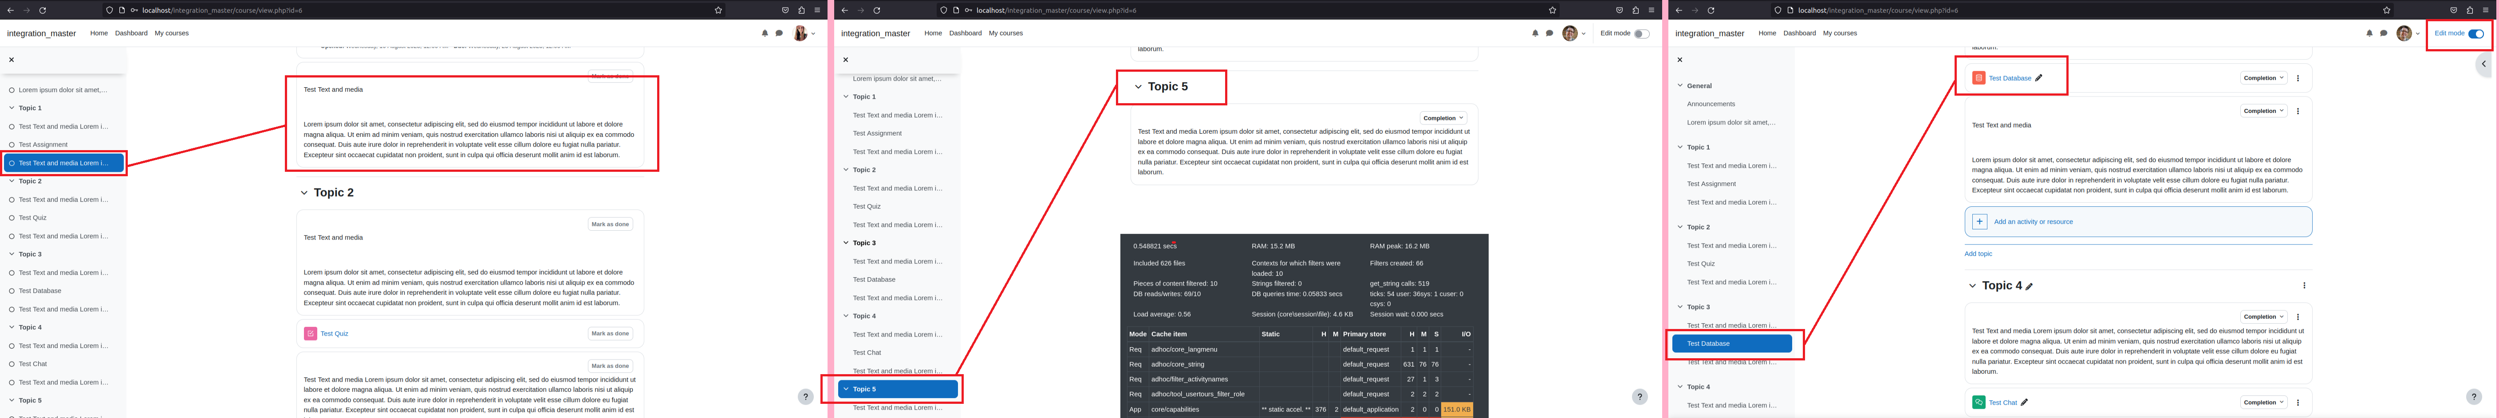Click Add an activity or resource

[x=2034, y=221]
